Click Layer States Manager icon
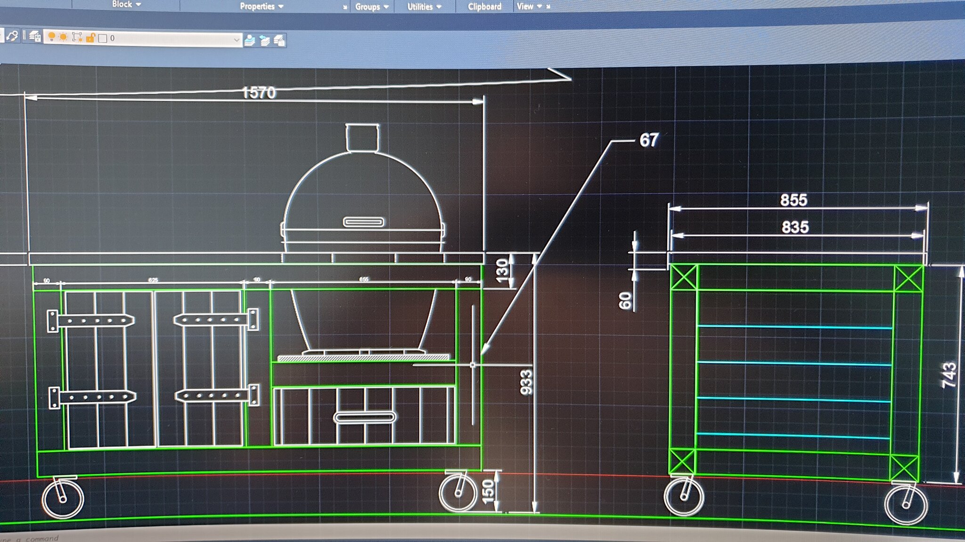Image resolution: width=965 pixels, height=542 pixels. point(280,41)
